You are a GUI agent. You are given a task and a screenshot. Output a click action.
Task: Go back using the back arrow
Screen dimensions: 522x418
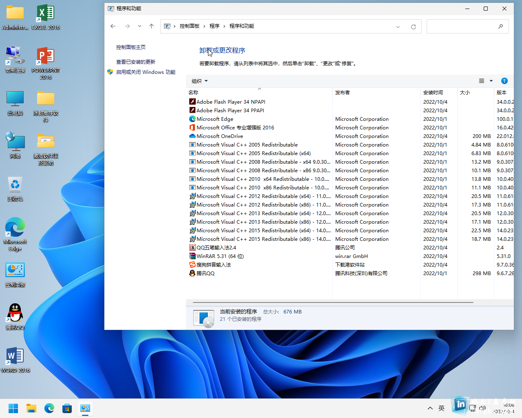pos(113,26)
